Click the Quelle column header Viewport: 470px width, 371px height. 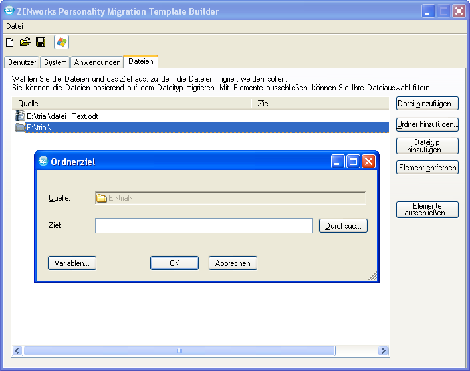[131, 104]
